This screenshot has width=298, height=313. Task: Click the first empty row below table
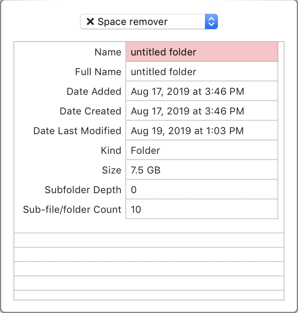pos(149,240)
